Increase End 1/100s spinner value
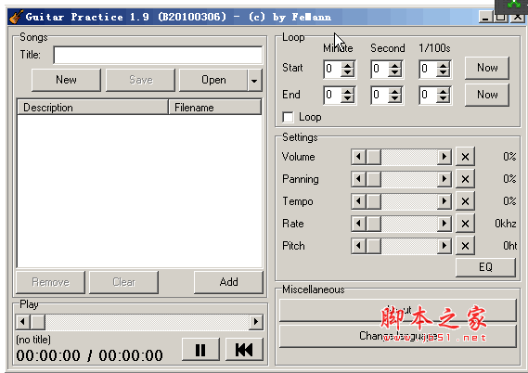The image size is (528, 373). (x=444, y=91)
